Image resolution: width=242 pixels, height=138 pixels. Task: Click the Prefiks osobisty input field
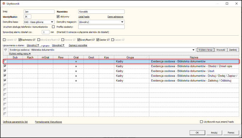pos(102,27)
